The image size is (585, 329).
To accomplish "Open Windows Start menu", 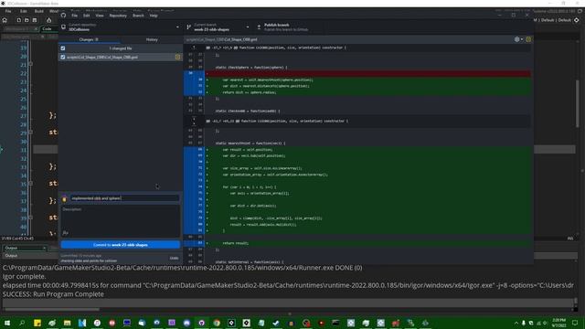I will click(x=6, y=323).
